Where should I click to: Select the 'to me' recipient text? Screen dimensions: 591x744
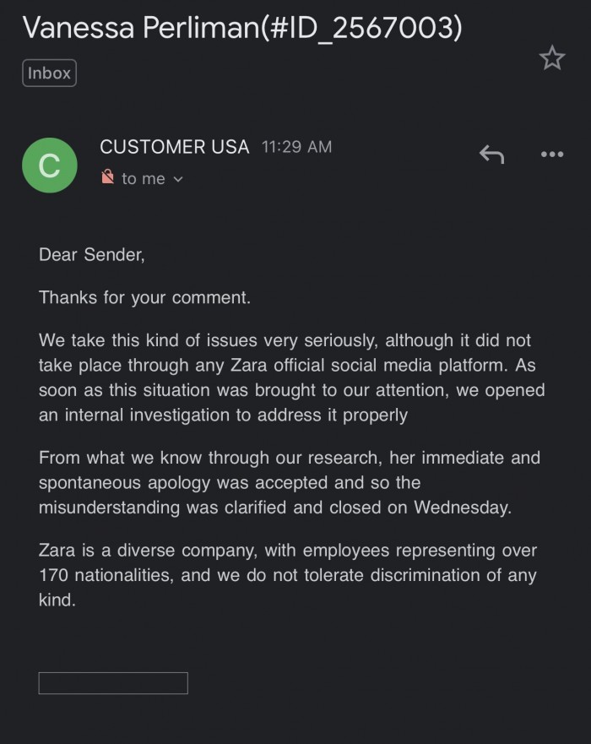pyautogui.click(x=143, y=178)
